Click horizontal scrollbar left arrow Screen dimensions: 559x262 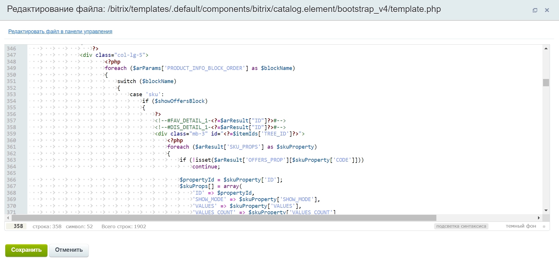pos(8,218)
